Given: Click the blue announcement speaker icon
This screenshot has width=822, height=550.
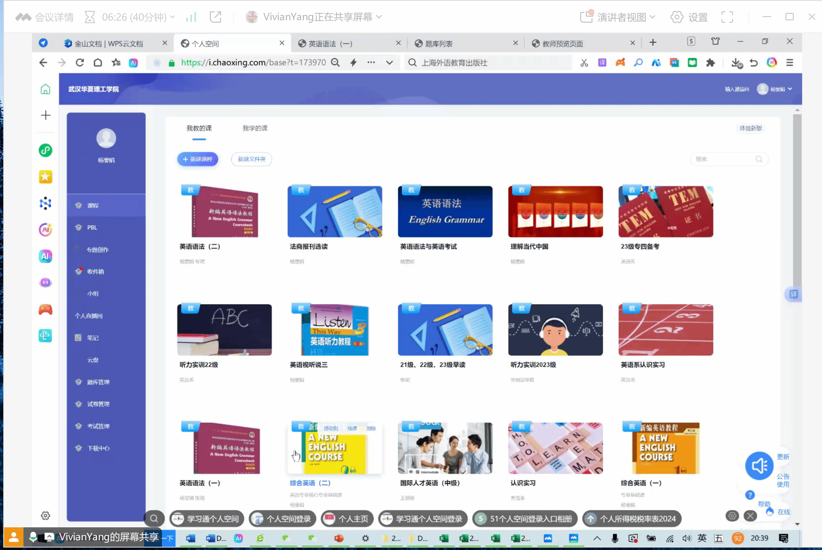Looking at the screenshot, I should coord(759,466).
